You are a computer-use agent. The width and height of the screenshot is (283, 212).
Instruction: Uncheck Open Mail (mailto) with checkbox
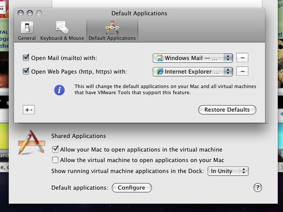pyautogui.click(x=26, y=58)
